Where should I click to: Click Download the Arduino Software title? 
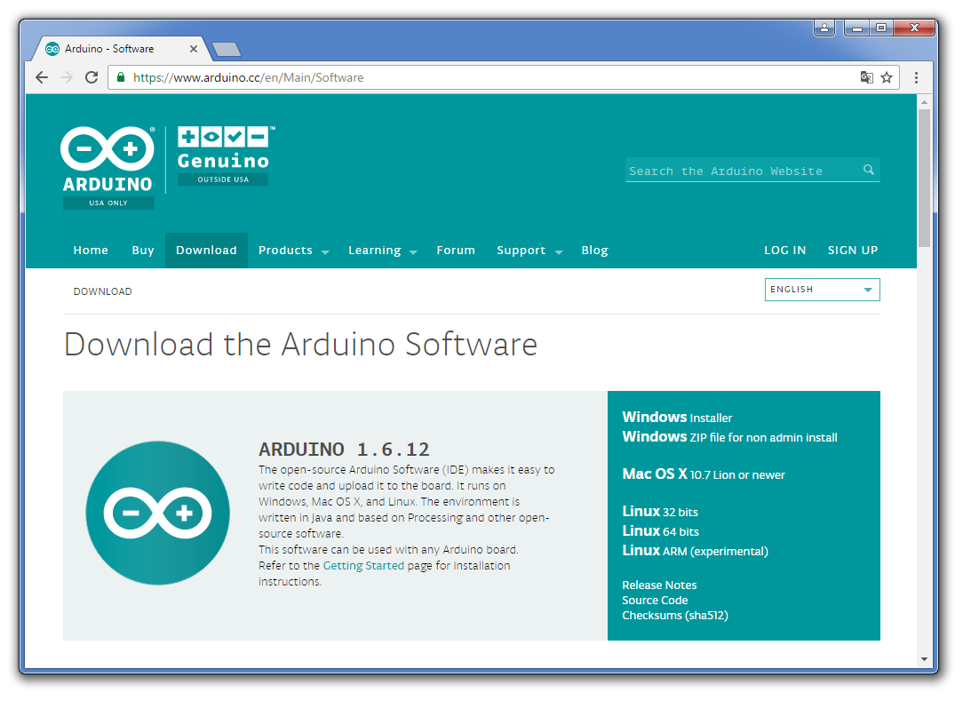pyautogui.click(x=300, y=344)
